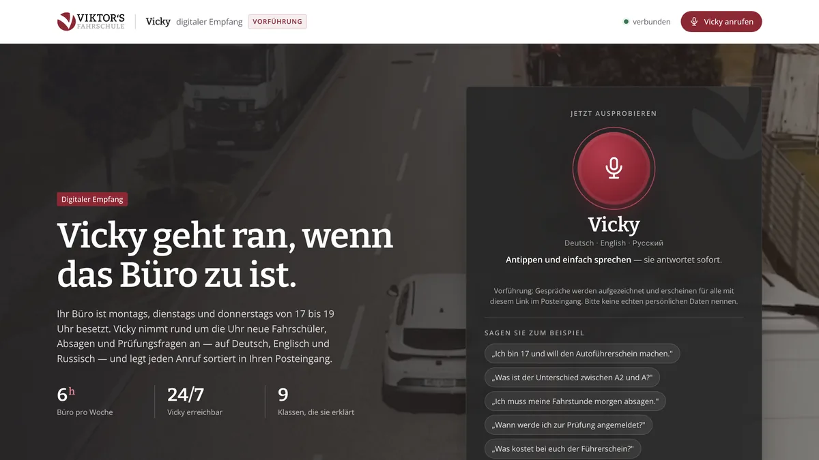819x460 pixels.
Task: Click 'Antippen und einfach sprechen' text
Action: click(x=569, y=260)
